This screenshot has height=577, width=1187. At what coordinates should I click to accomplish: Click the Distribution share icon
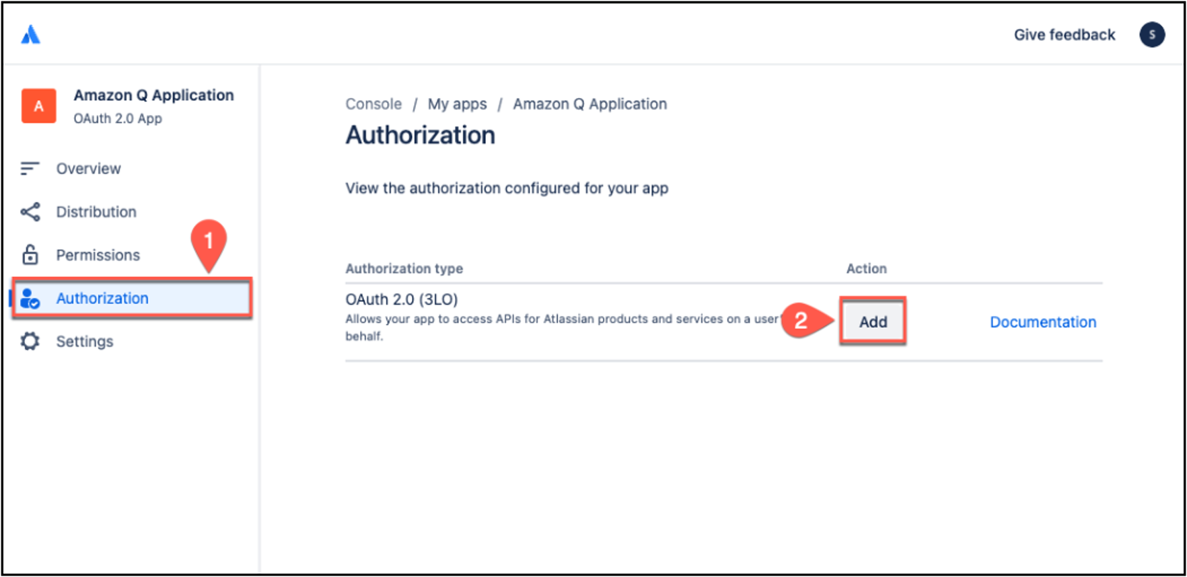(x=30, y=212)
